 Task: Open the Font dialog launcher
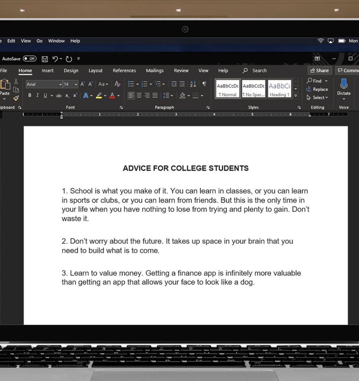(121, 108)
